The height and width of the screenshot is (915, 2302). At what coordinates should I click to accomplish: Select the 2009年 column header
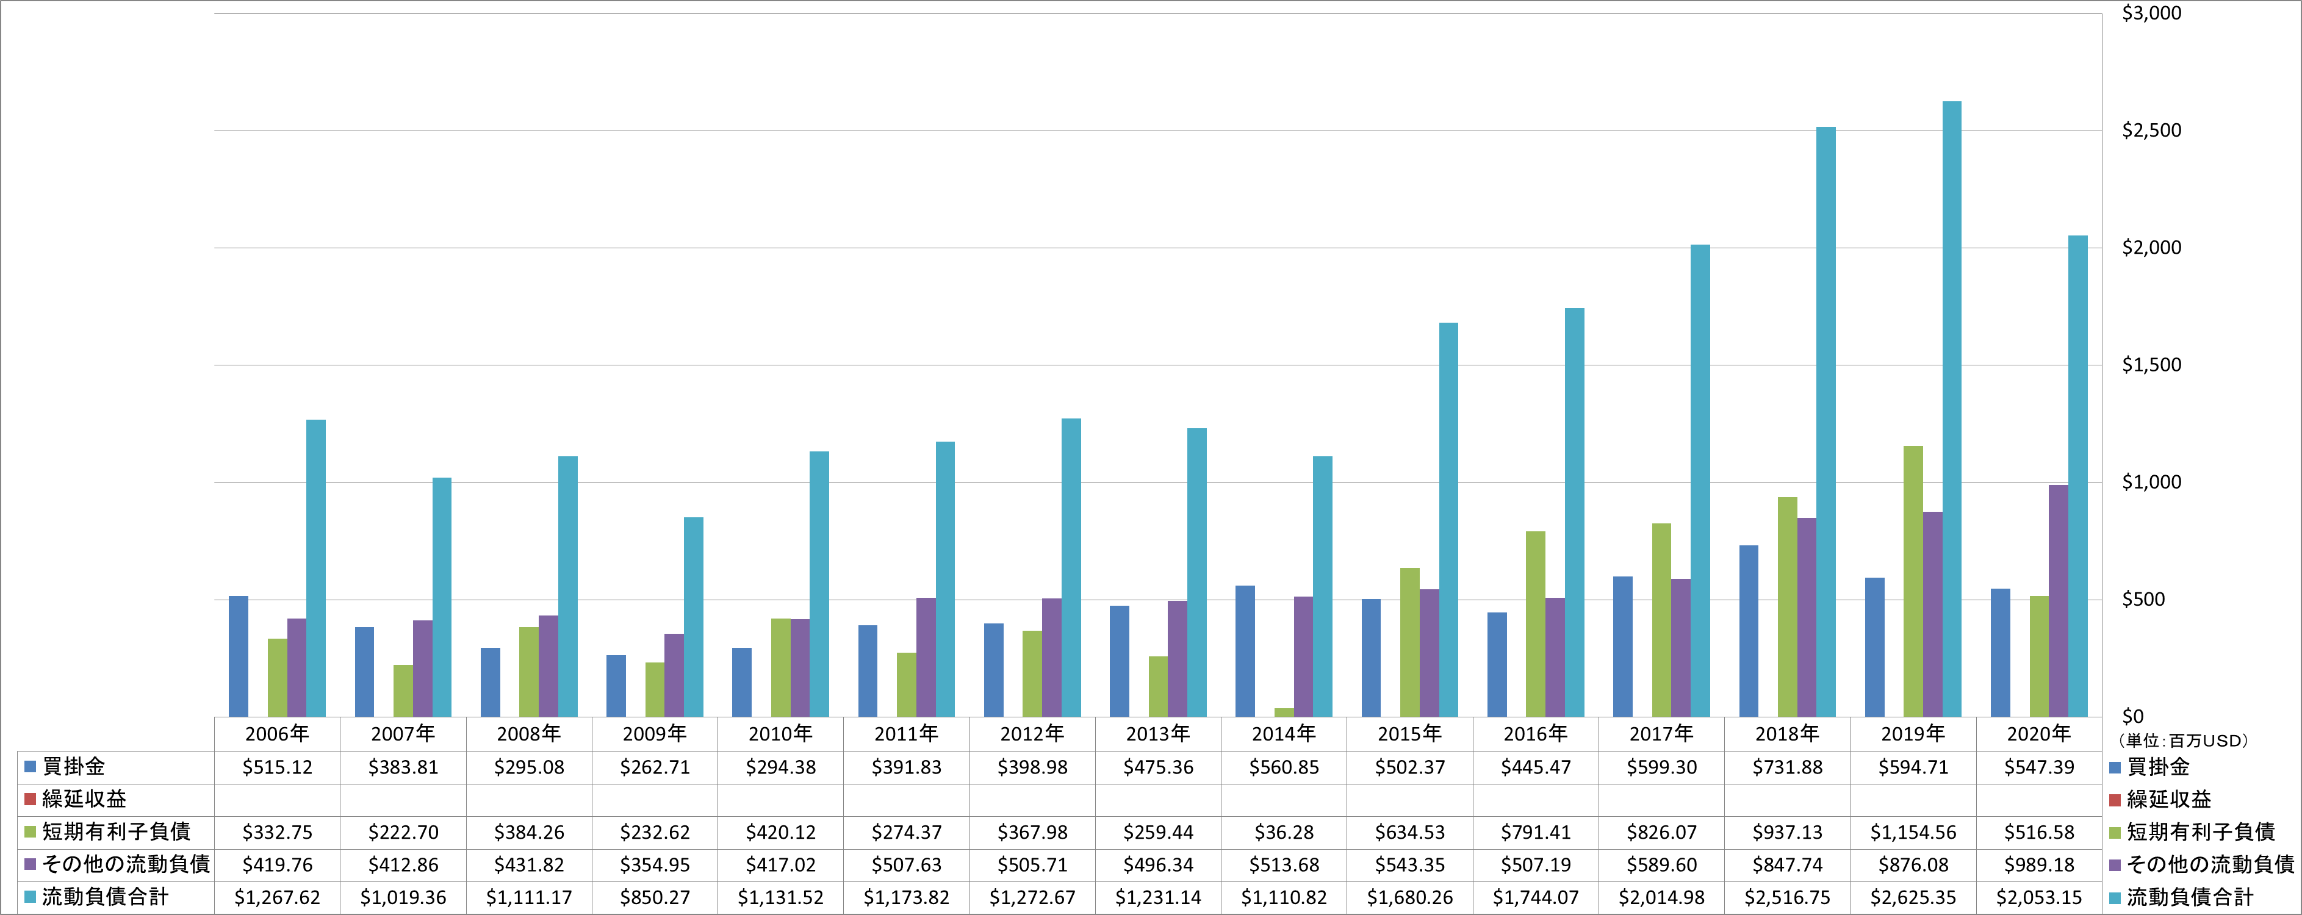pyautogui.click(x=655, y=734)
